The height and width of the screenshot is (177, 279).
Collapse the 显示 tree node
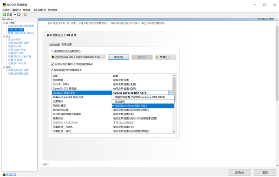tap(4, 37)
